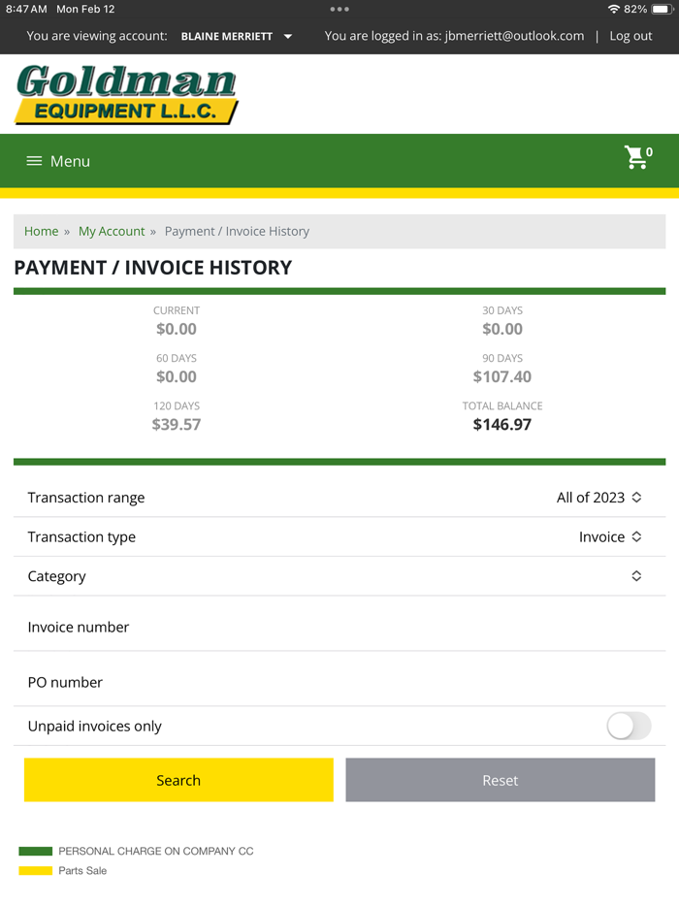Viewport: 679px width, 906px height.
Task: Click the gray Reset button
Action: pyautogui.click(x=501, y=780)
